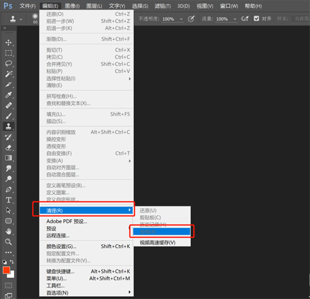Select the Lasso tool
The image size is (310, 299).
coord(8,64)
